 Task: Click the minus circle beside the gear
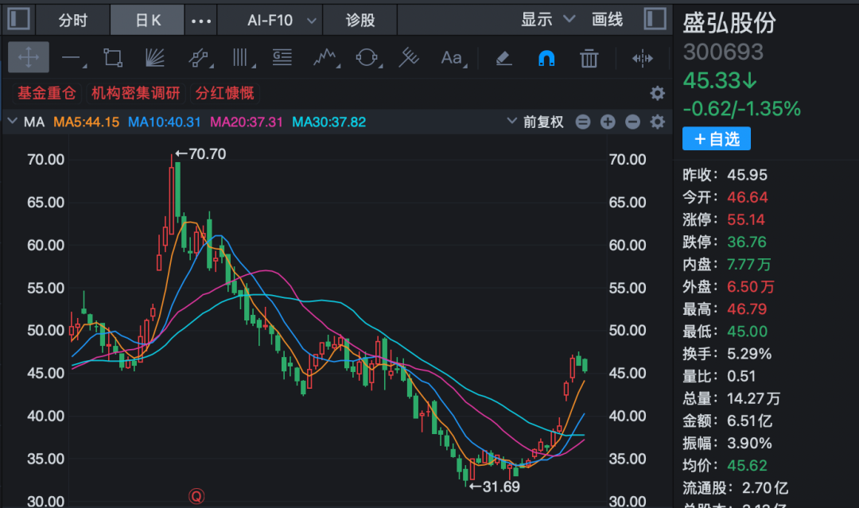(633, 122)
